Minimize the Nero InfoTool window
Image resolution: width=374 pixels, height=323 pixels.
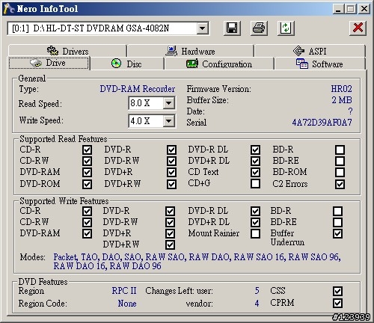click(x=338, y=9)
